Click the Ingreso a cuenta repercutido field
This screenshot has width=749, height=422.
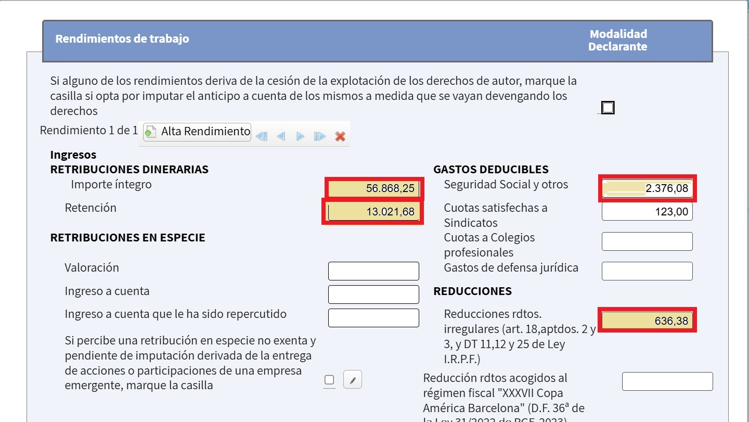[x=373, y=318]
